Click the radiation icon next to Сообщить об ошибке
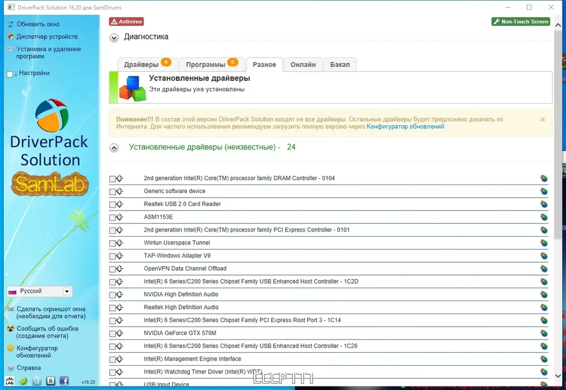Viewport: 566px width, 390px height. pos(11,328)
